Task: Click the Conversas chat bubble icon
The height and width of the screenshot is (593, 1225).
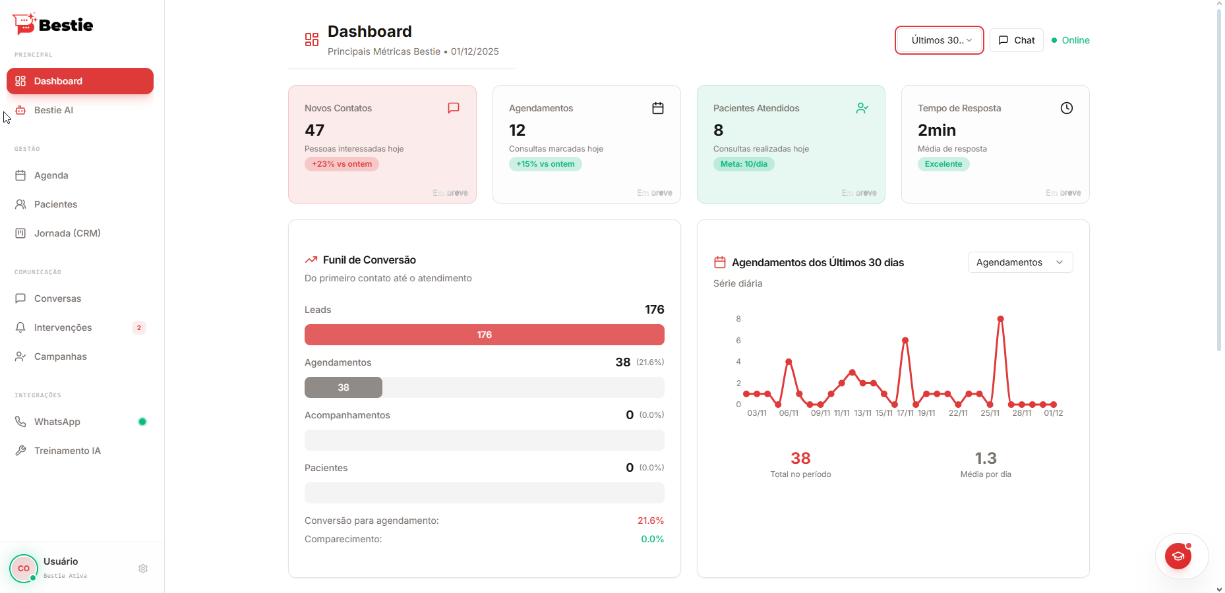Action: [x=20, y=298]
